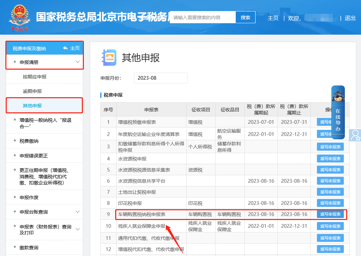The width and height of the screenshot is (361, 256).
Task: Click 土地出让契税申报 table cell
Action: point(151,192)
